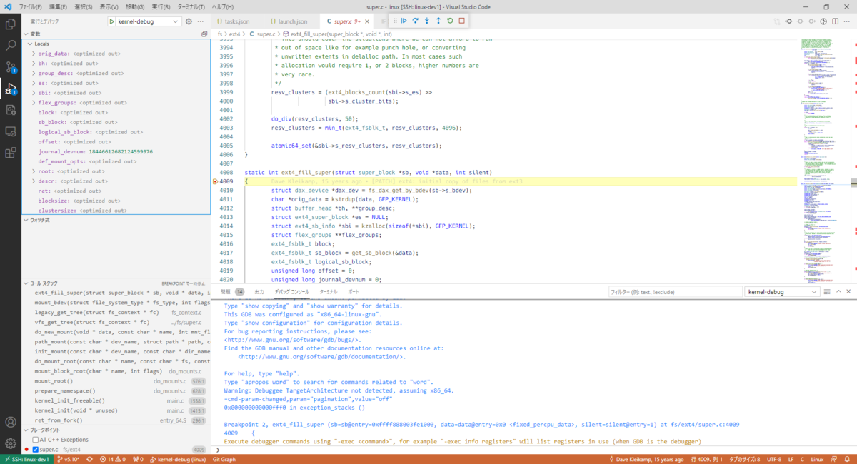Open debug sidebar more actions ellipsis

point(201,21)
